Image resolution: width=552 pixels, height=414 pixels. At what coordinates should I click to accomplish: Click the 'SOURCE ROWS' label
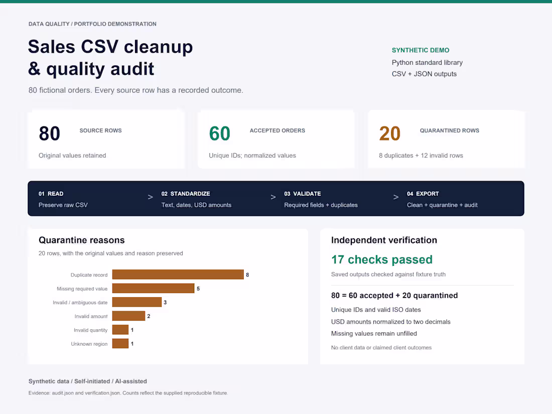pyautogui.click(x=100, y=130)
